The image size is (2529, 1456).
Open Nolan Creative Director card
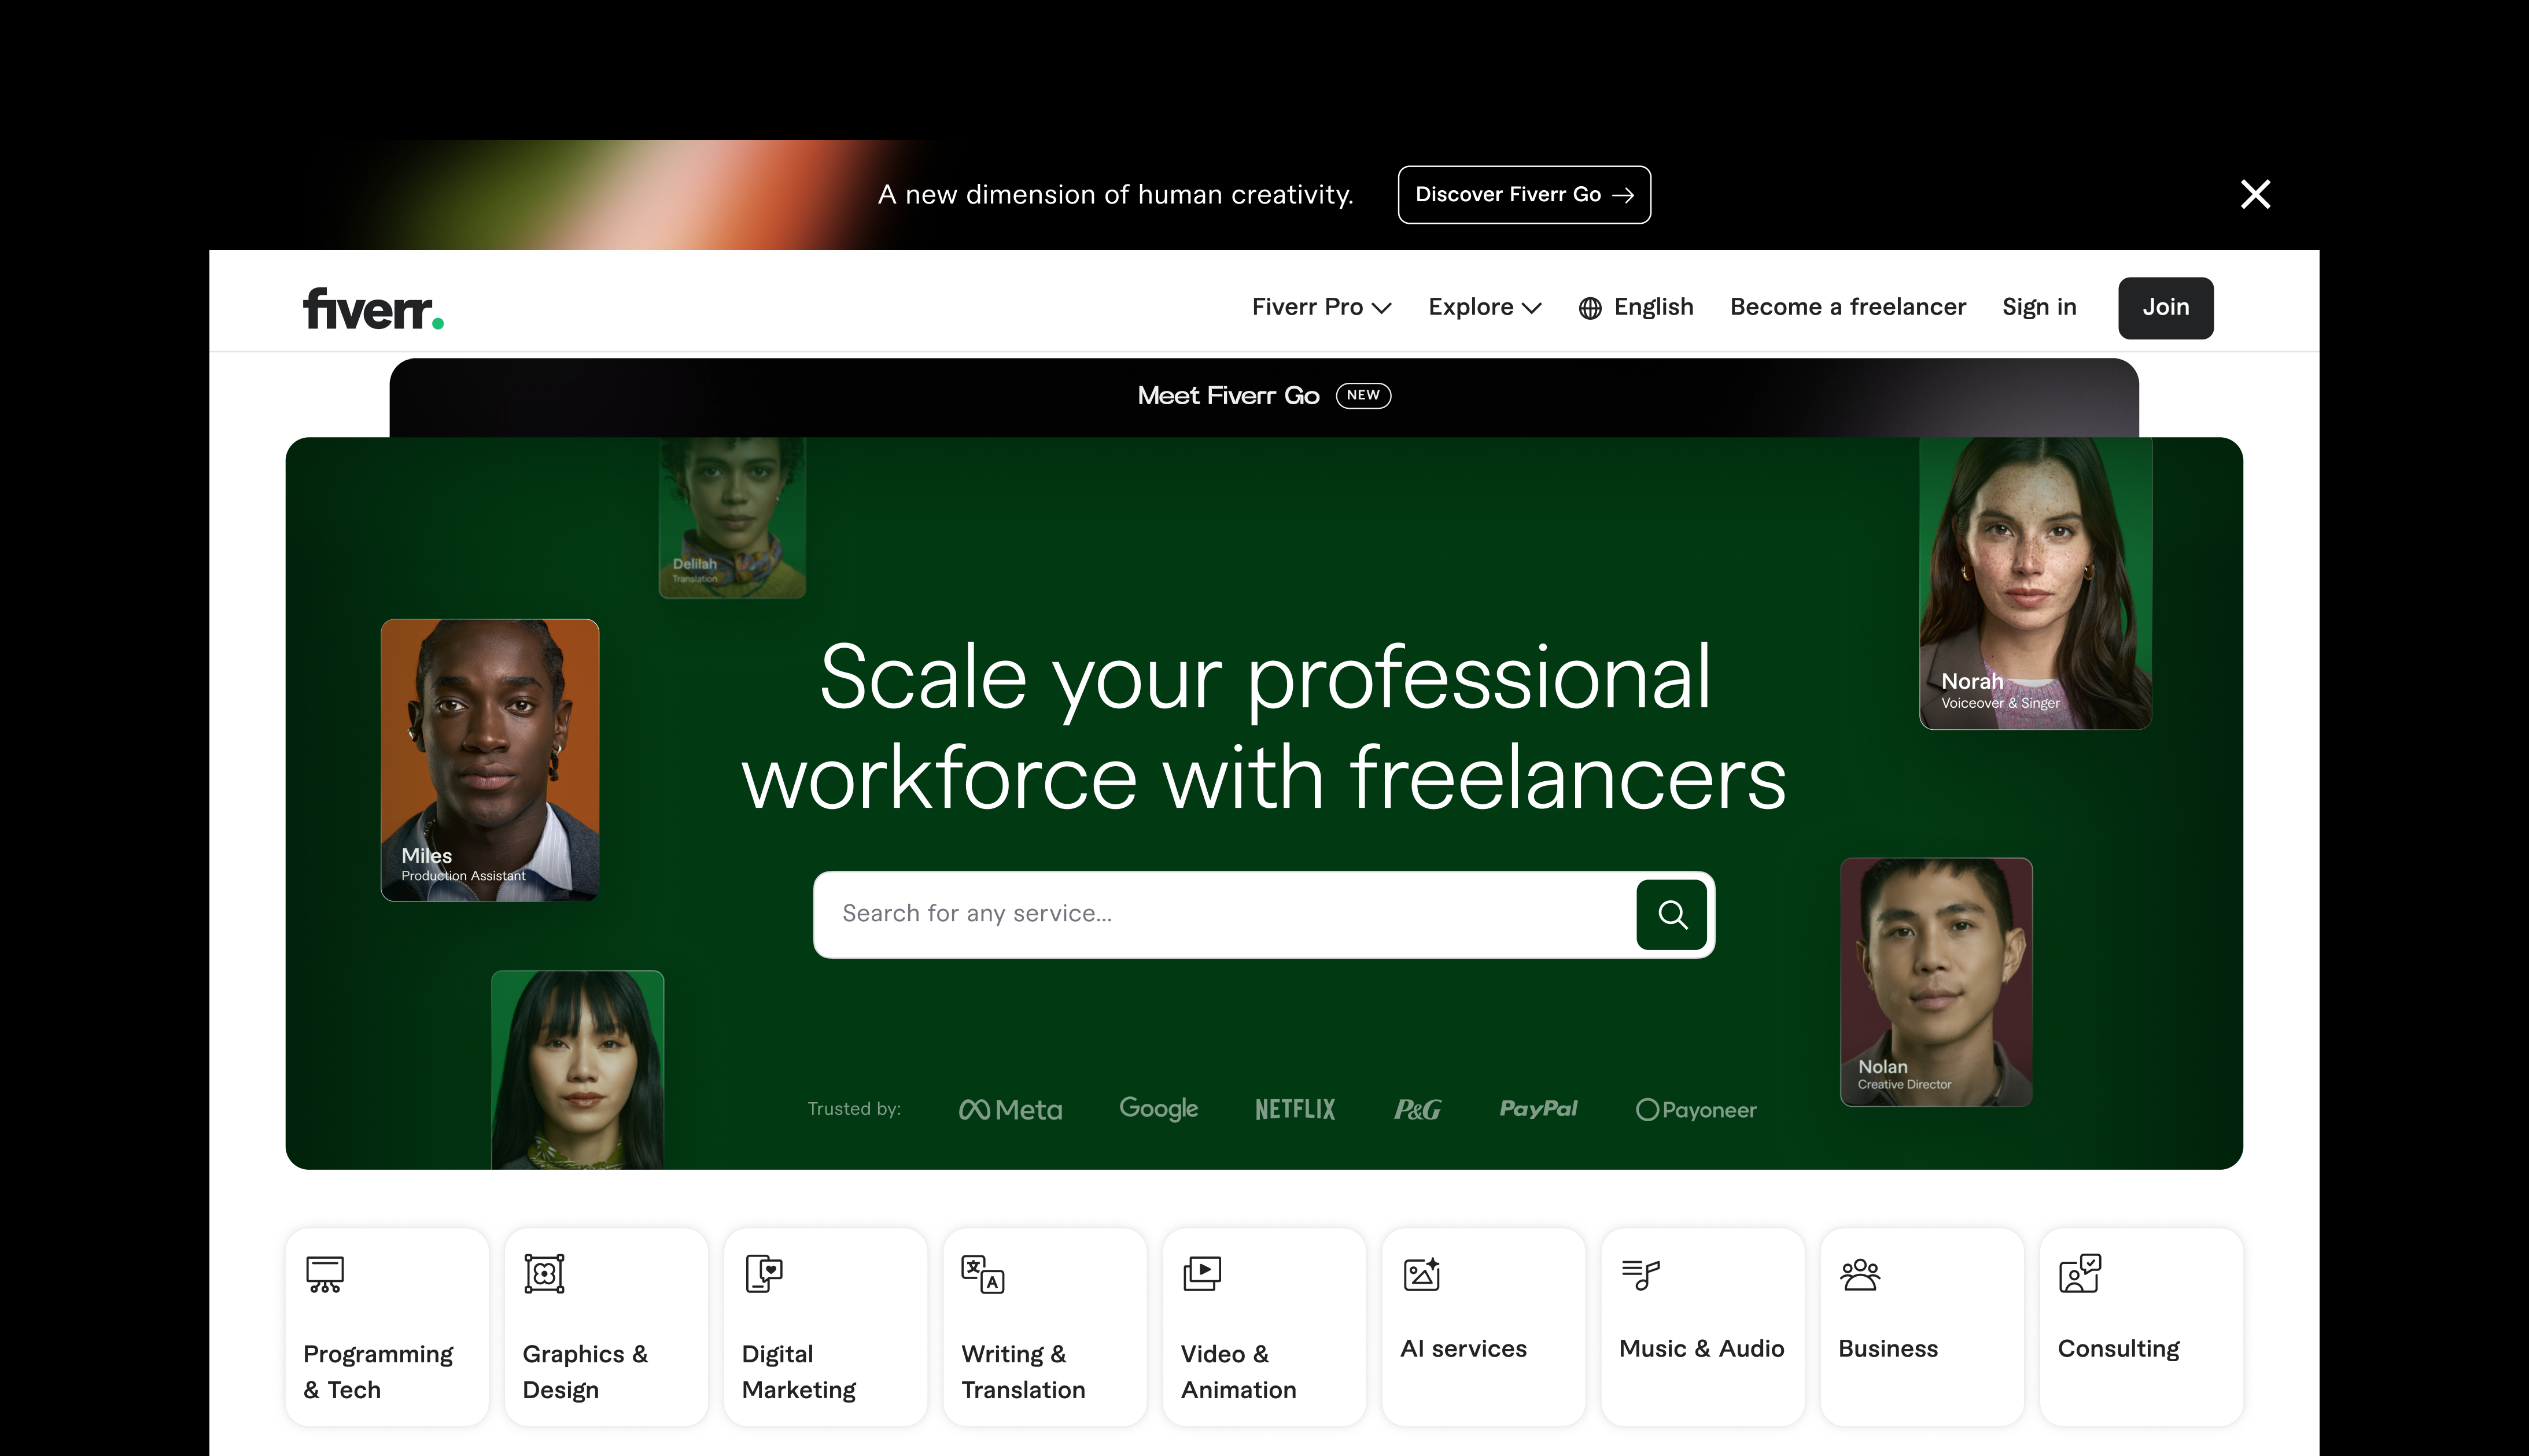coord(1936,981)
